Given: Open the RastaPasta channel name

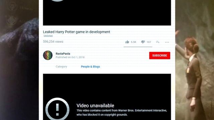Looking at the screenshot, I should click(63, 54).
